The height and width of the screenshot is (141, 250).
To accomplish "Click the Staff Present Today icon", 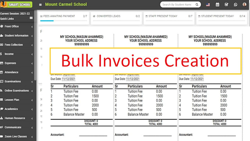I will 147,16.
